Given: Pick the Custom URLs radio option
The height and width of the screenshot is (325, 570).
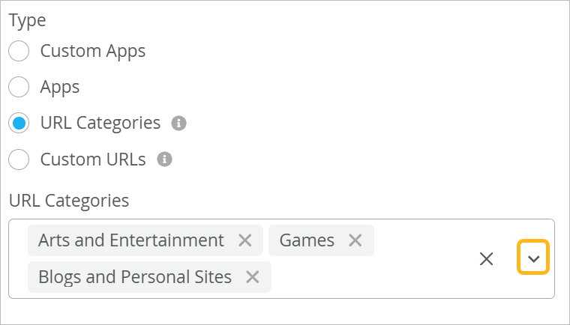Looking at the screenshot, I should tap(19, 160).
